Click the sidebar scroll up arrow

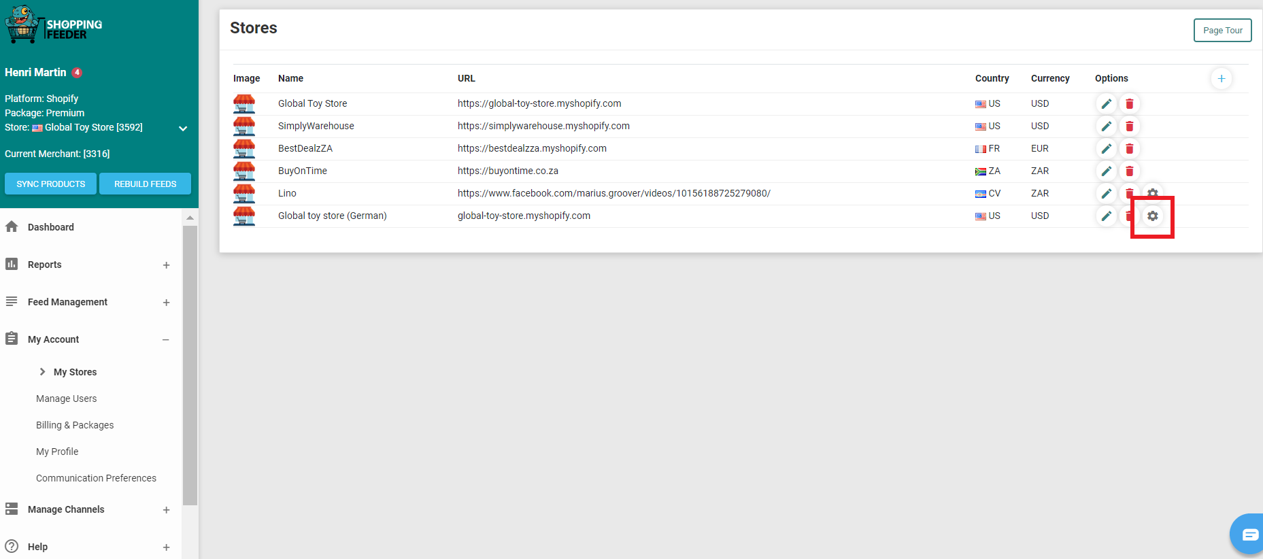tap(190, 218)
